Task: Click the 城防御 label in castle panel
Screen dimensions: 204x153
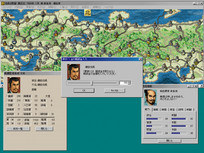Action: 44,114
